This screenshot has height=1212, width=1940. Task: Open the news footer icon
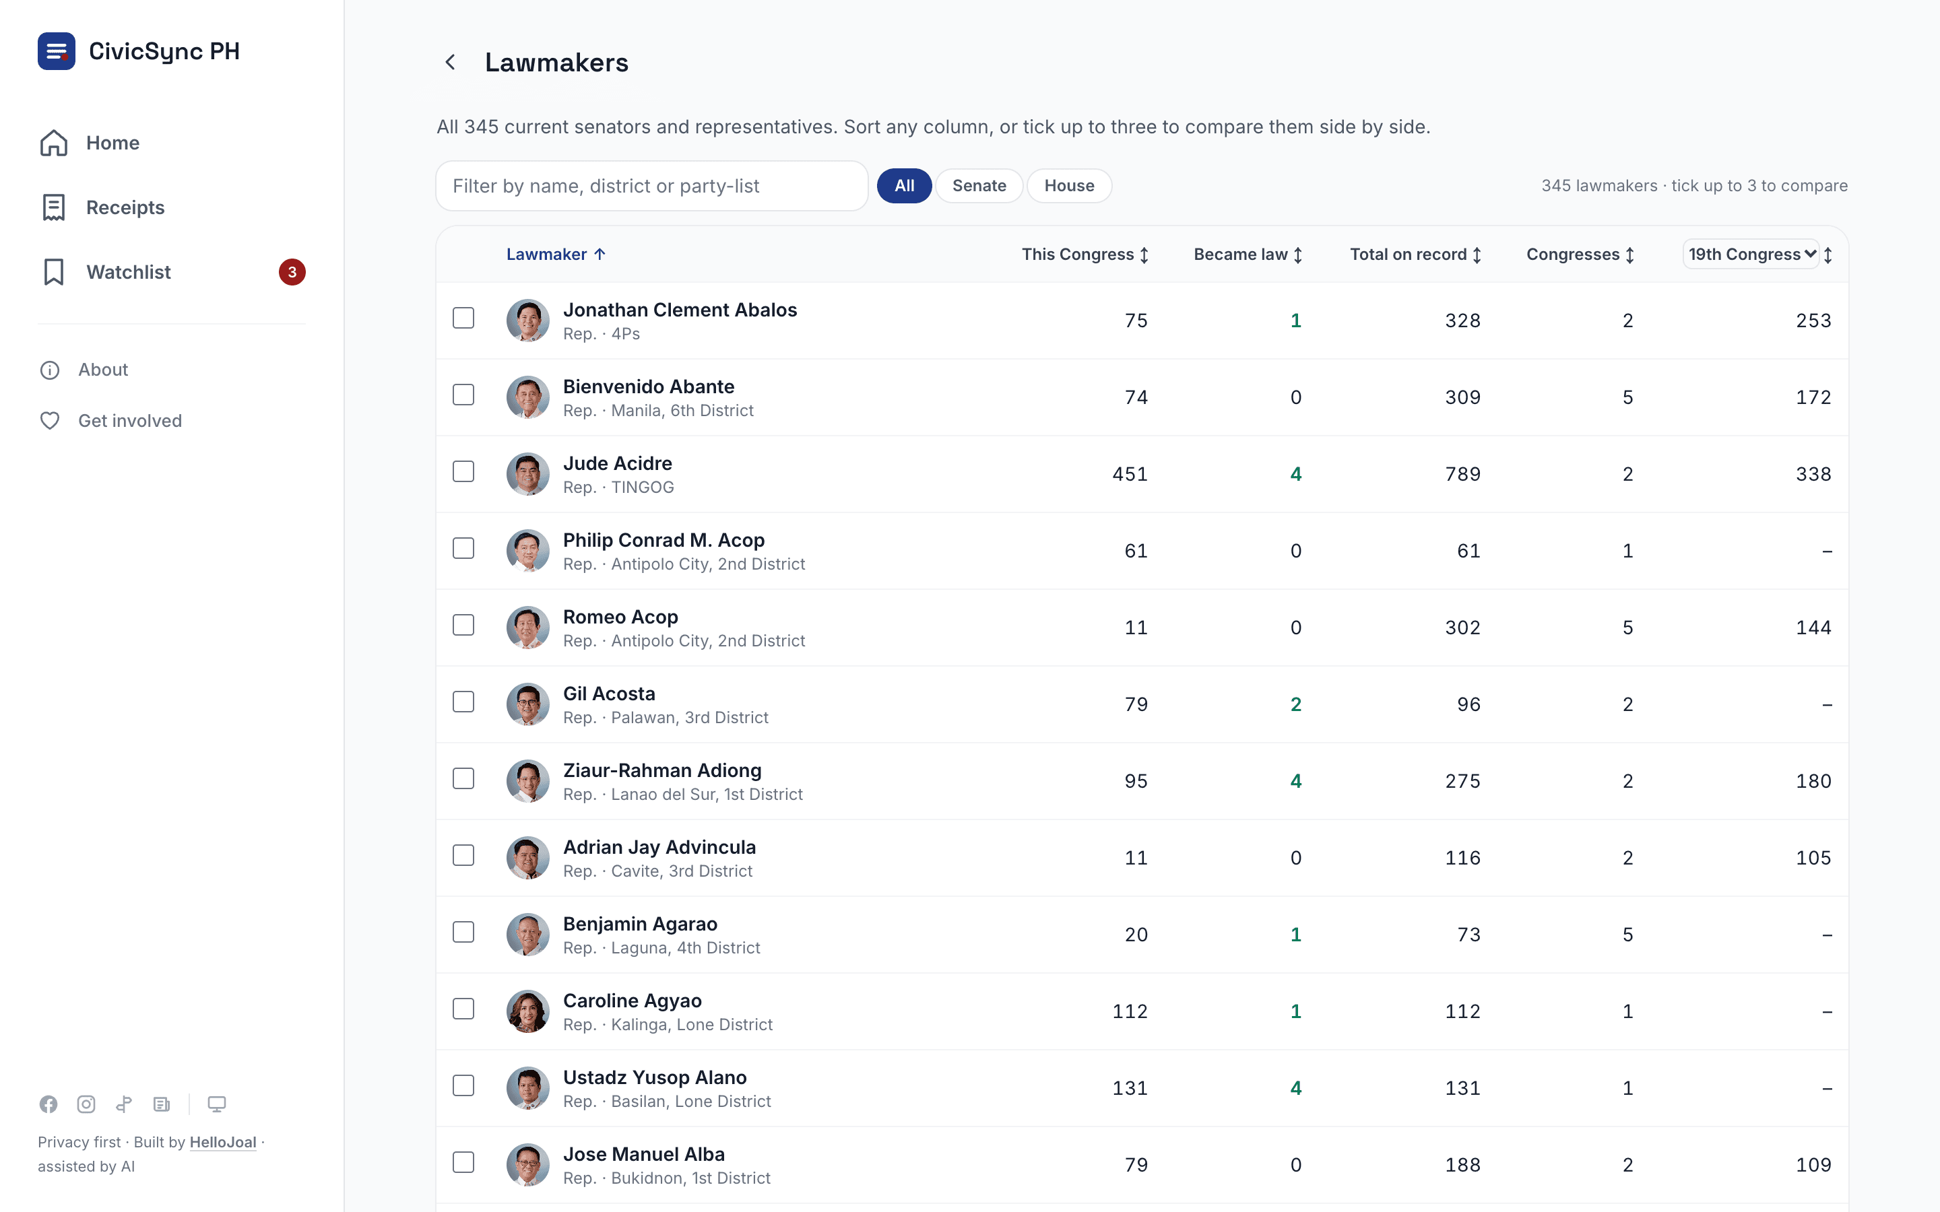coord(161,1104)
